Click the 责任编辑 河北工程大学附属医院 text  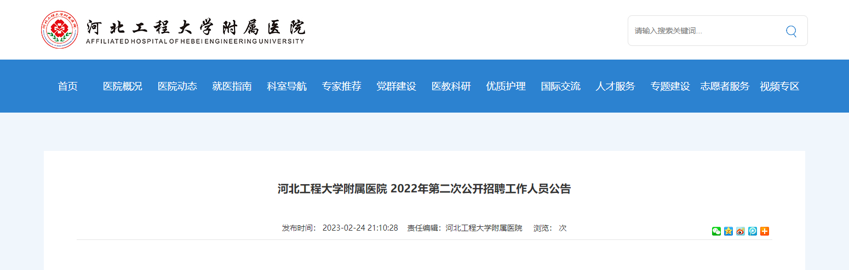pos(464,228)
